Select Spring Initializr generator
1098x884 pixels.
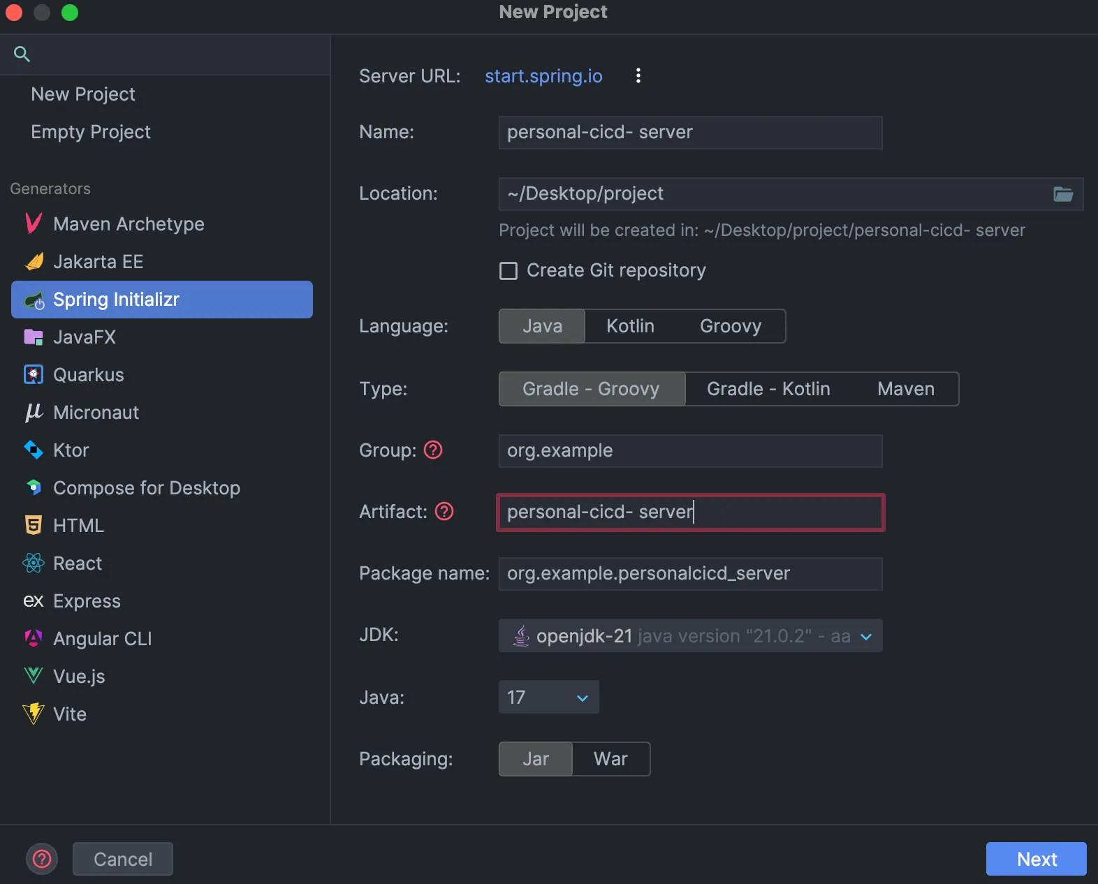coord(162,300)
